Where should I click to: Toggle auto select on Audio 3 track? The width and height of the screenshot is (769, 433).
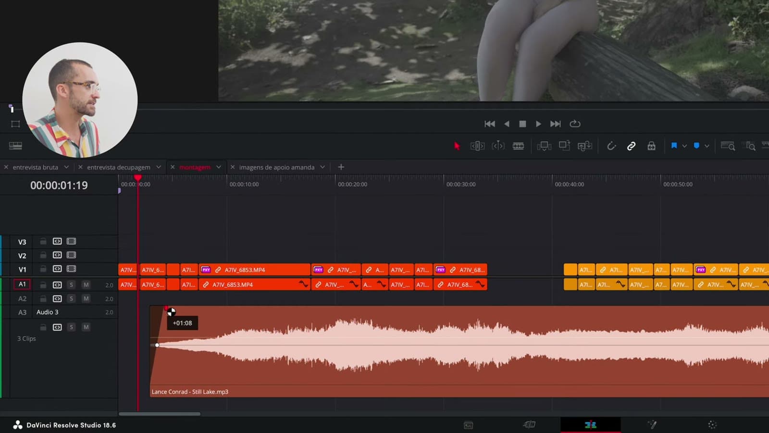tap(57, 327)
